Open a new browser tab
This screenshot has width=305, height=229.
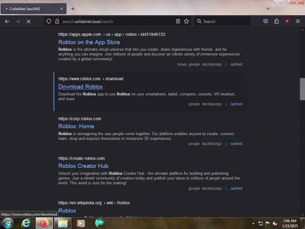pyautogui.click(x=73, y=9)
